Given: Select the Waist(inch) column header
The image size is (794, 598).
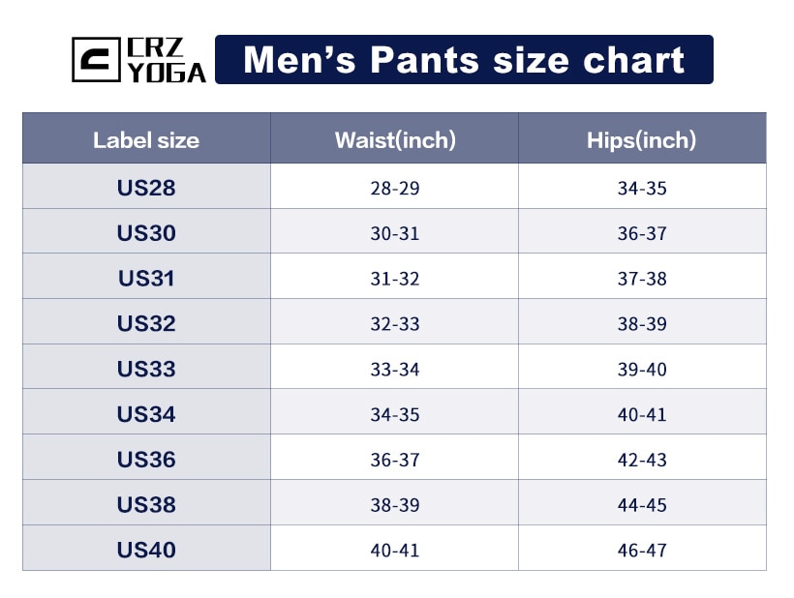Looking at the screenshot, I should click(x=394, y=138).
